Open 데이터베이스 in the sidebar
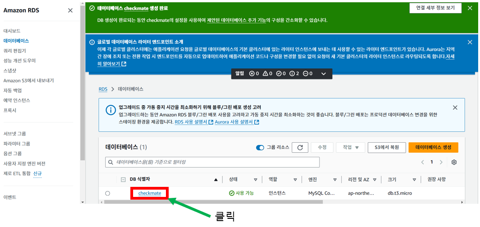 (16, 41)
